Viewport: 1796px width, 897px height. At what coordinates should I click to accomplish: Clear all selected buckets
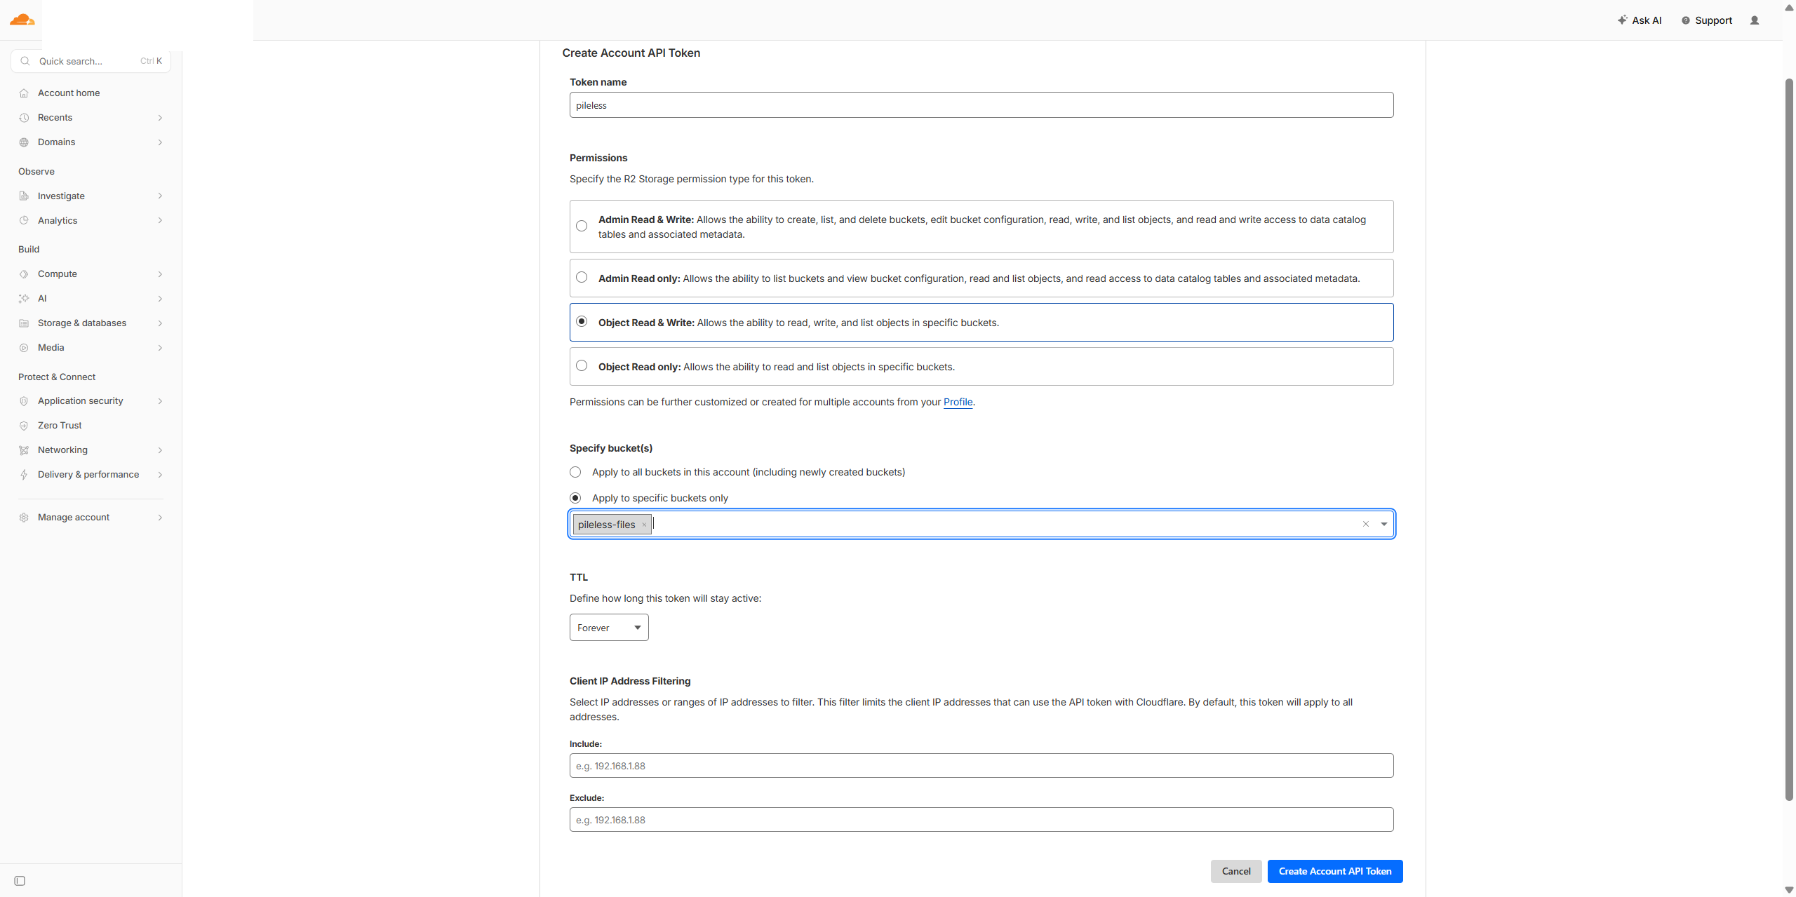click(x=1365, y=524)
